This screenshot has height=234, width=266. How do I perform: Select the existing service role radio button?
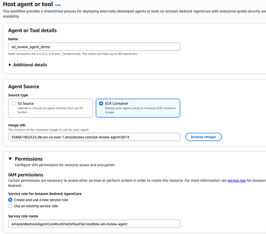click(10, 206)
